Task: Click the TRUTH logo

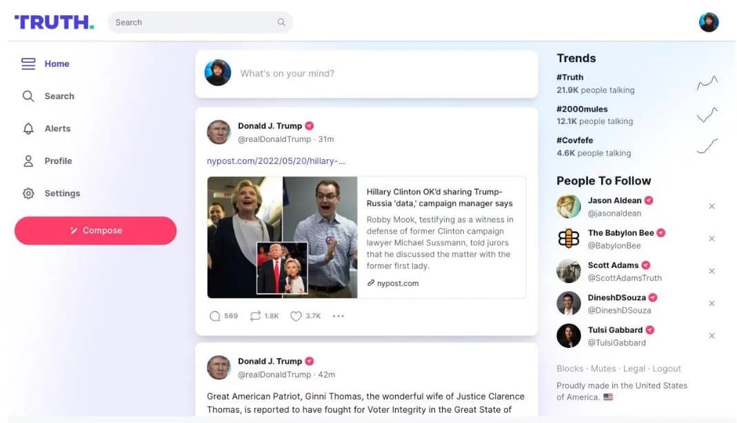Action: click(x=54, y=22)
